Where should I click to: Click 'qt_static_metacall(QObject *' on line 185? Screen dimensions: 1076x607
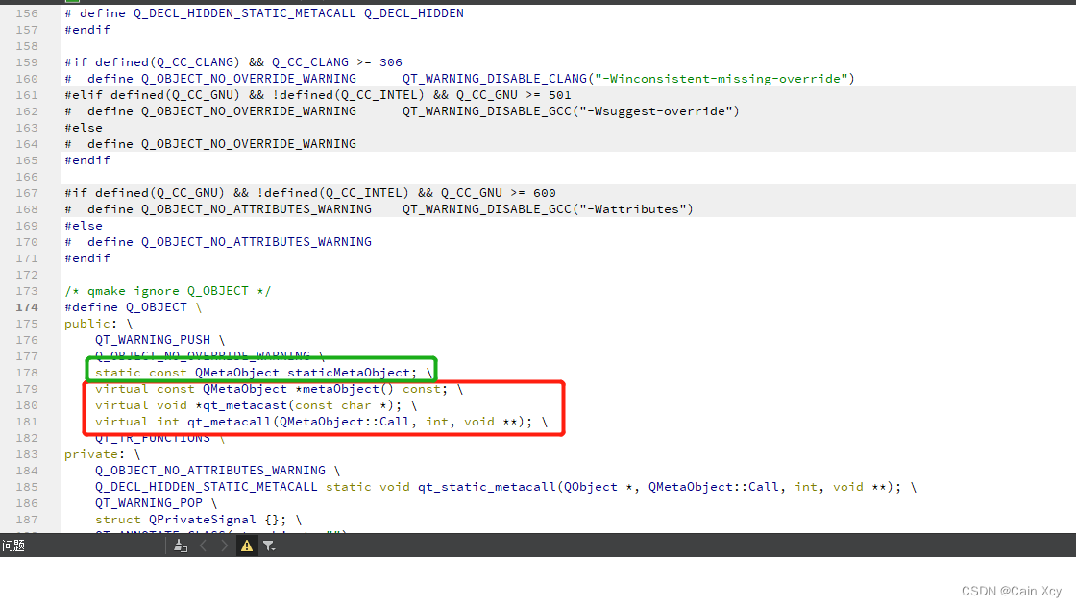click(525, 487)
